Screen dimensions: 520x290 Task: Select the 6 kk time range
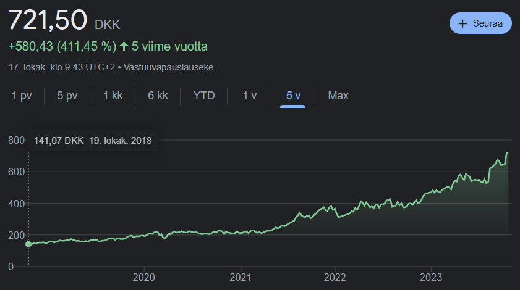[x=158, y=96]
